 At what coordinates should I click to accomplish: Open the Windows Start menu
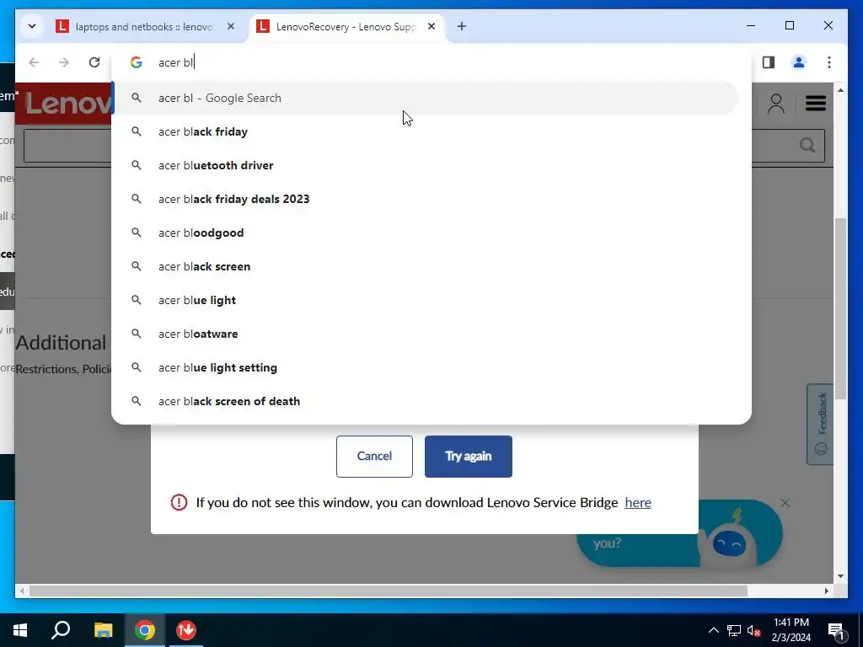pos(20,630)
